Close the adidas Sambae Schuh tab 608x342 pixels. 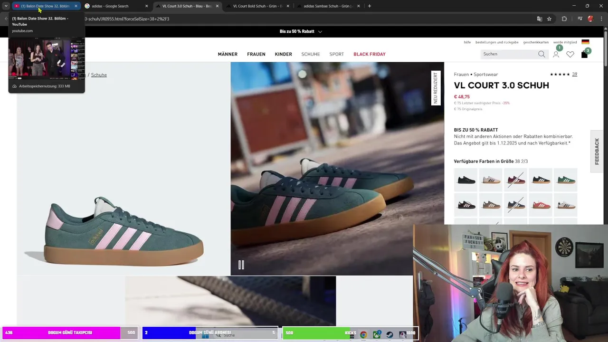tap(359, 6)
